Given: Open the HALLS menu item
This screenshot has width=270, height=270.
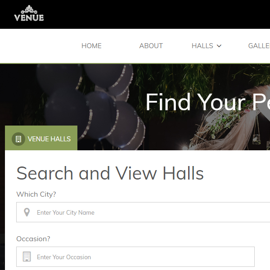Looking at the screenshot, I should tap(202, 46).
